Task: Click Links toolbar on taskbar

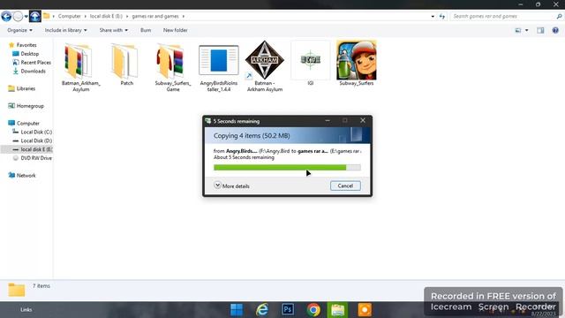Action: tap(26, 309)
